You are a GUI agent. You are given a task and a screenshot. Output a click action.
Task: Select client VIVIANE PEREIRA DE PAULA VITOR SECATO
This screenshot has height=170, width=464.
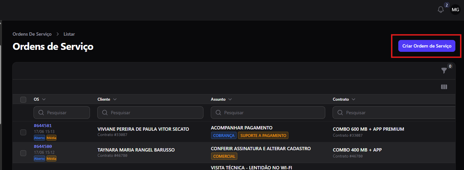(x=143, y=129)
